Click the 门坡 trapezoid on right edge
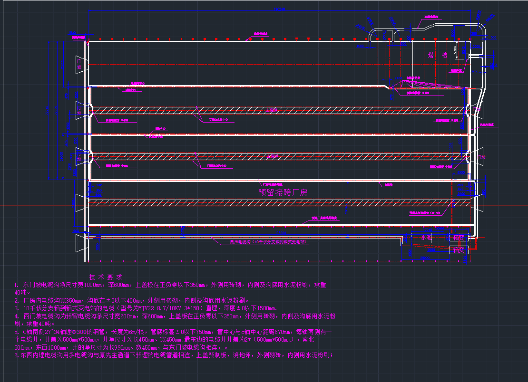Viewport: 528px width, 382px height. tap(481, 157)
